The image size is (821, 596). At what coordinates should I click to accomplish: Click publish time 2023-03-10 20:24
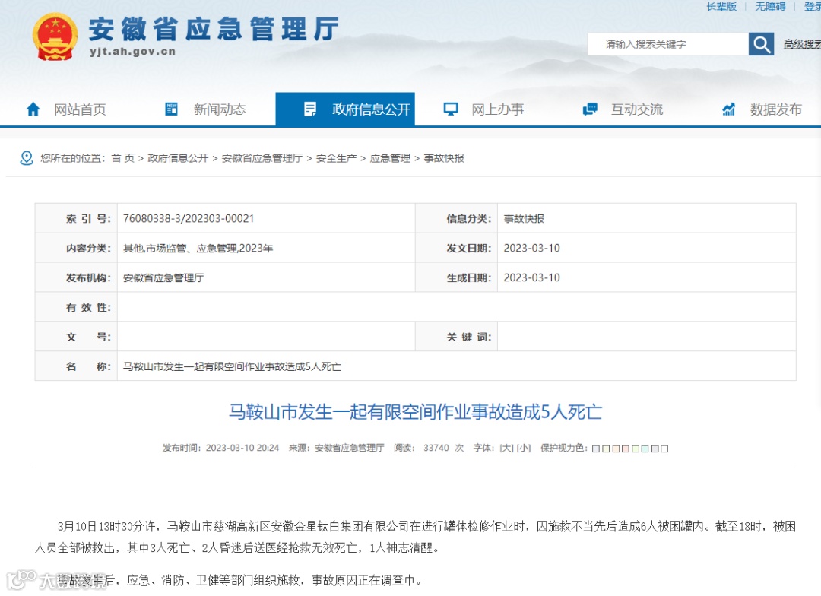click(242, 448)
